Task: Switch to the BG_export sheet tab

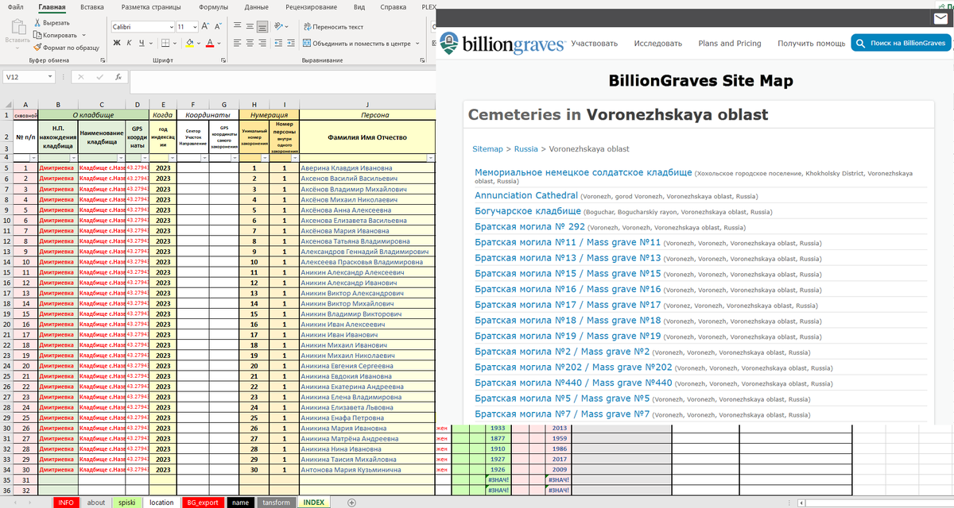Action: (x=202, y=502)
